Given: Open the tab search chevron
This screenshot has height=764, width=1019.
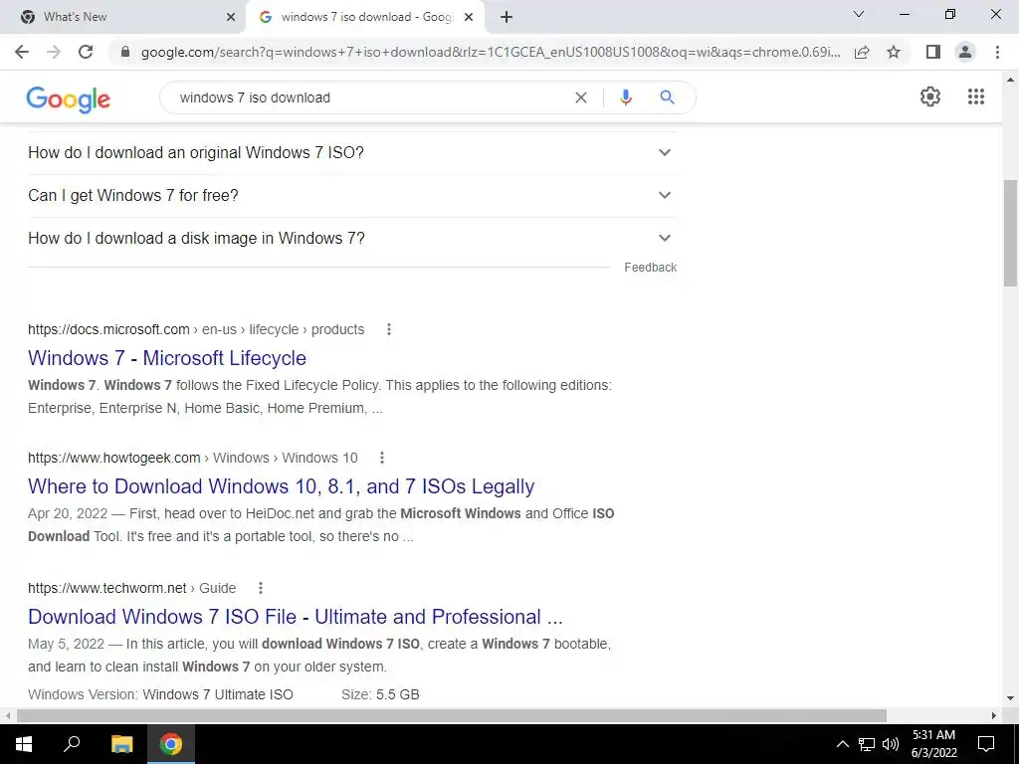Looking at the screenshot, I should pyautogui.click(x=859, y=14).
